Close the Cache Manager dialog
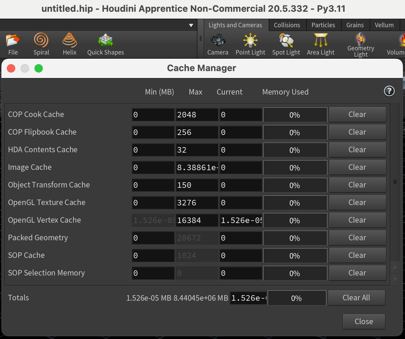The image size is (405, 339). 364,321
